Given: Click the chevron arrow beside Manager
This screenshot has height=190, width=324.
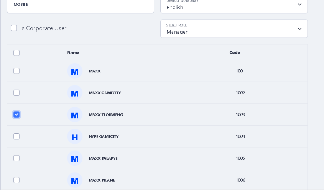Looking at the screenshot, I should pyautogui.click(x=299, y=29).
